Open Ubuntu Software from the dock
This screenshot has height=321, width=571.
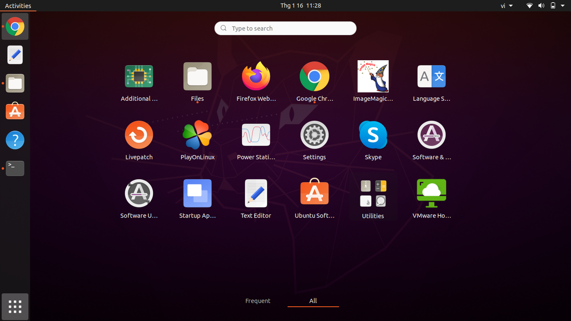(15, 111)
